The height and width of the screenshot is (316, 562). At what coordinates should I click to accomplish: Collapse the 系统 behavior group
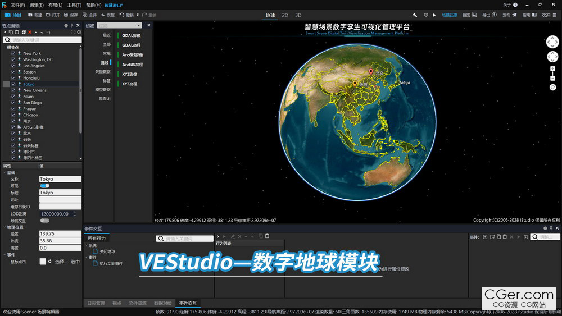[87, 245]
